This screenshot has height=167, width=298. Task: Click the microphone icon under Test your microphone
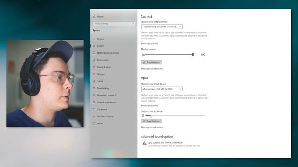[143, 116]
